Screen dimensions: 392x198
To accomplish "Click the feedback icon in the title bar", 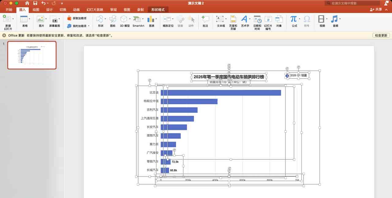I will pyautogui.click(x=386, y=3).
